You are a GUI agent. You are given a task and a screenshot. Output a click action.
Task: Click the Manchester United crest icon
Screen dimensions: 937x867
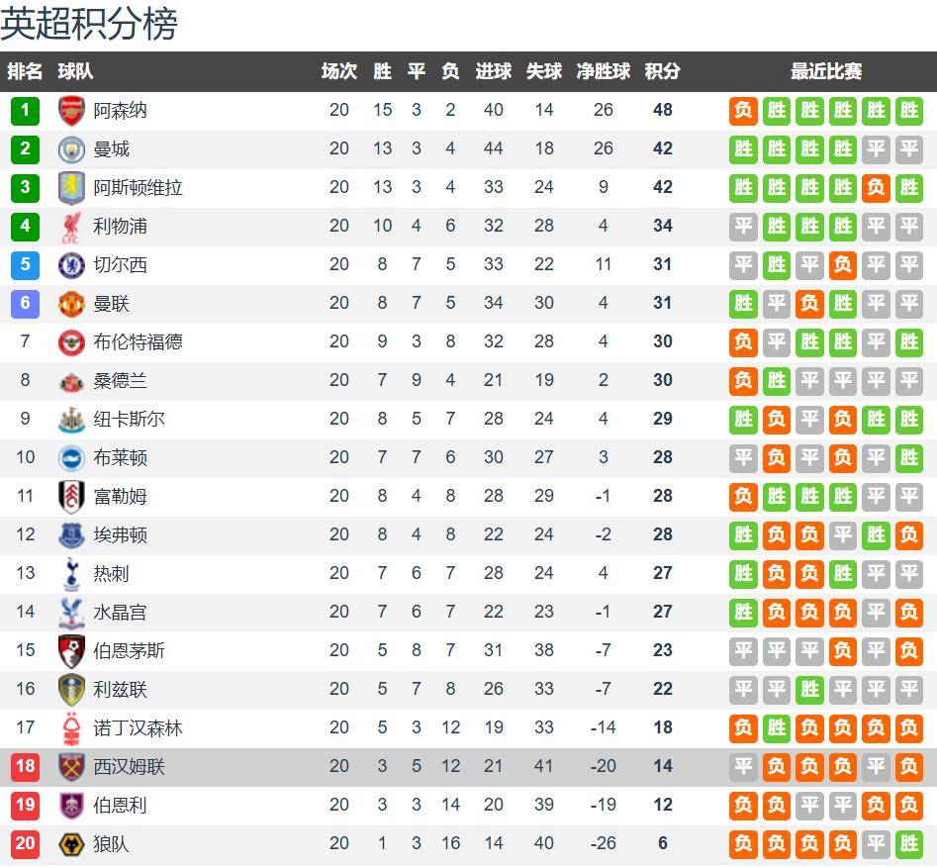[72, 303]
